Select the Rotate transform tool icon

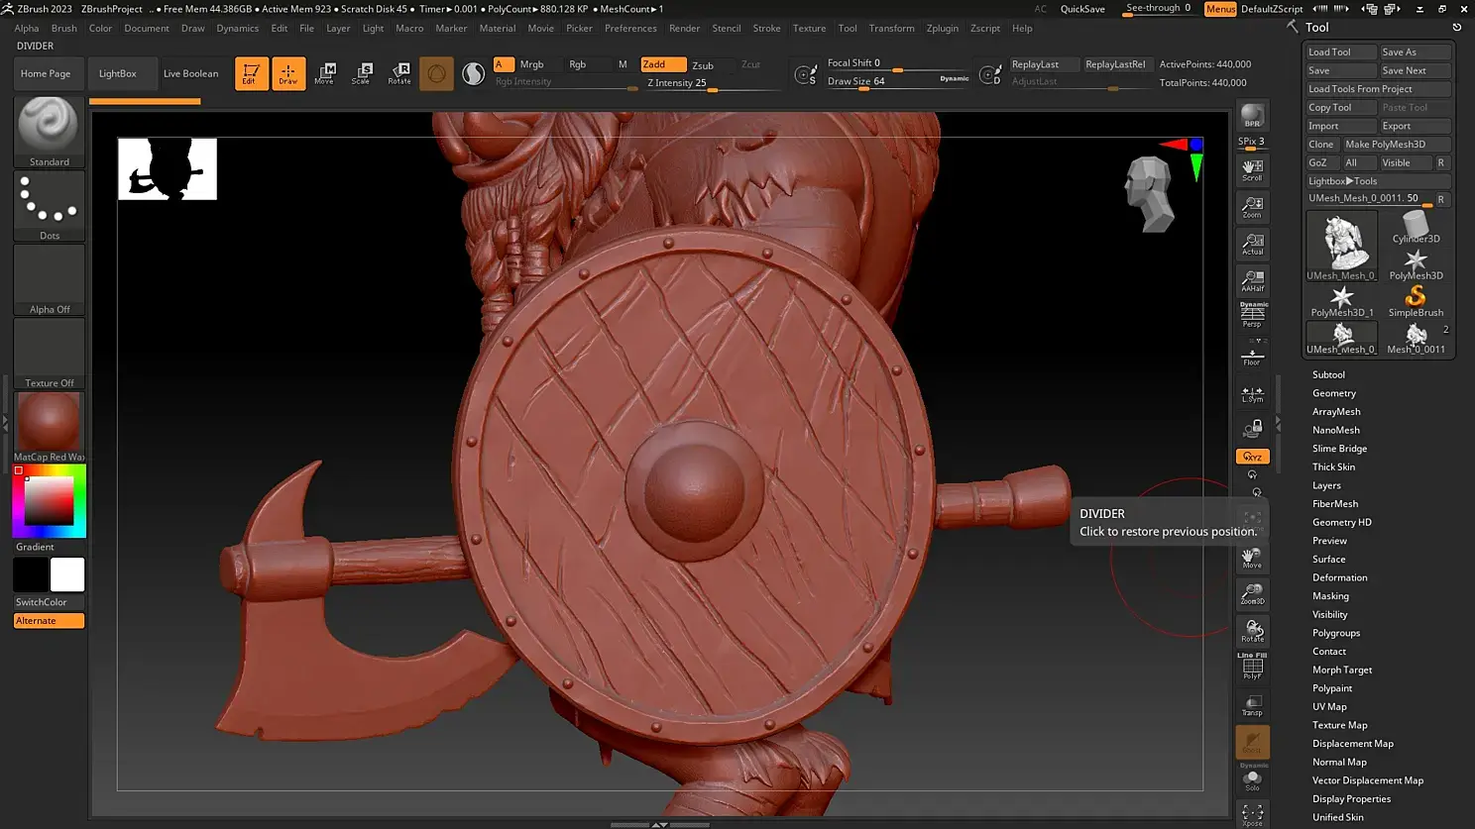(x=399, y=72)
